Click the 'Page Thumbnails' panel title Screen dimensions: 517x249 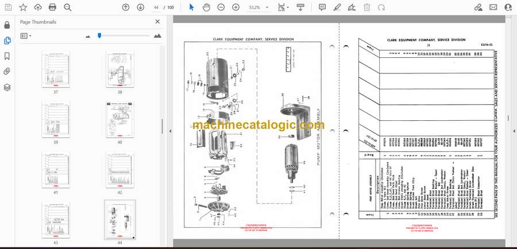point(38,22)
